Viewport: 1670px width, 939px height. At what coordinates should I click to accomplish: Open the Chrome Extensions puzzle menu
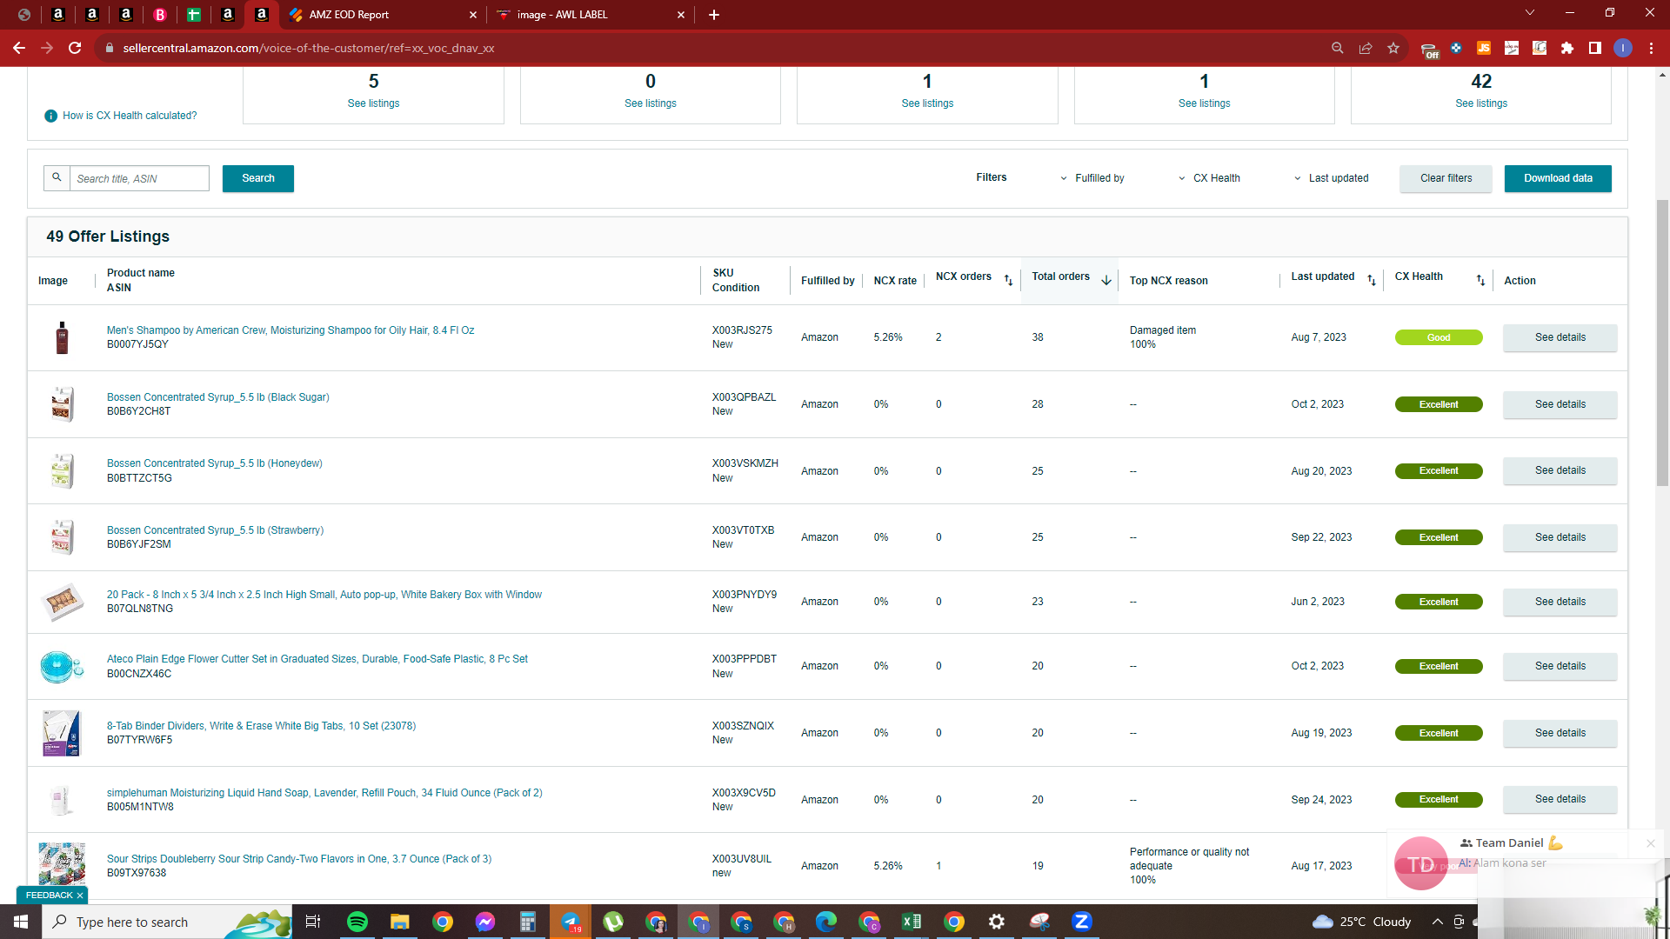tap(1567, 48)
